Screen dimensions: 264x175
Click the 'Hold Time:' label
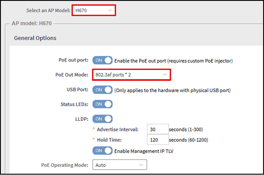tap(109, 140)
